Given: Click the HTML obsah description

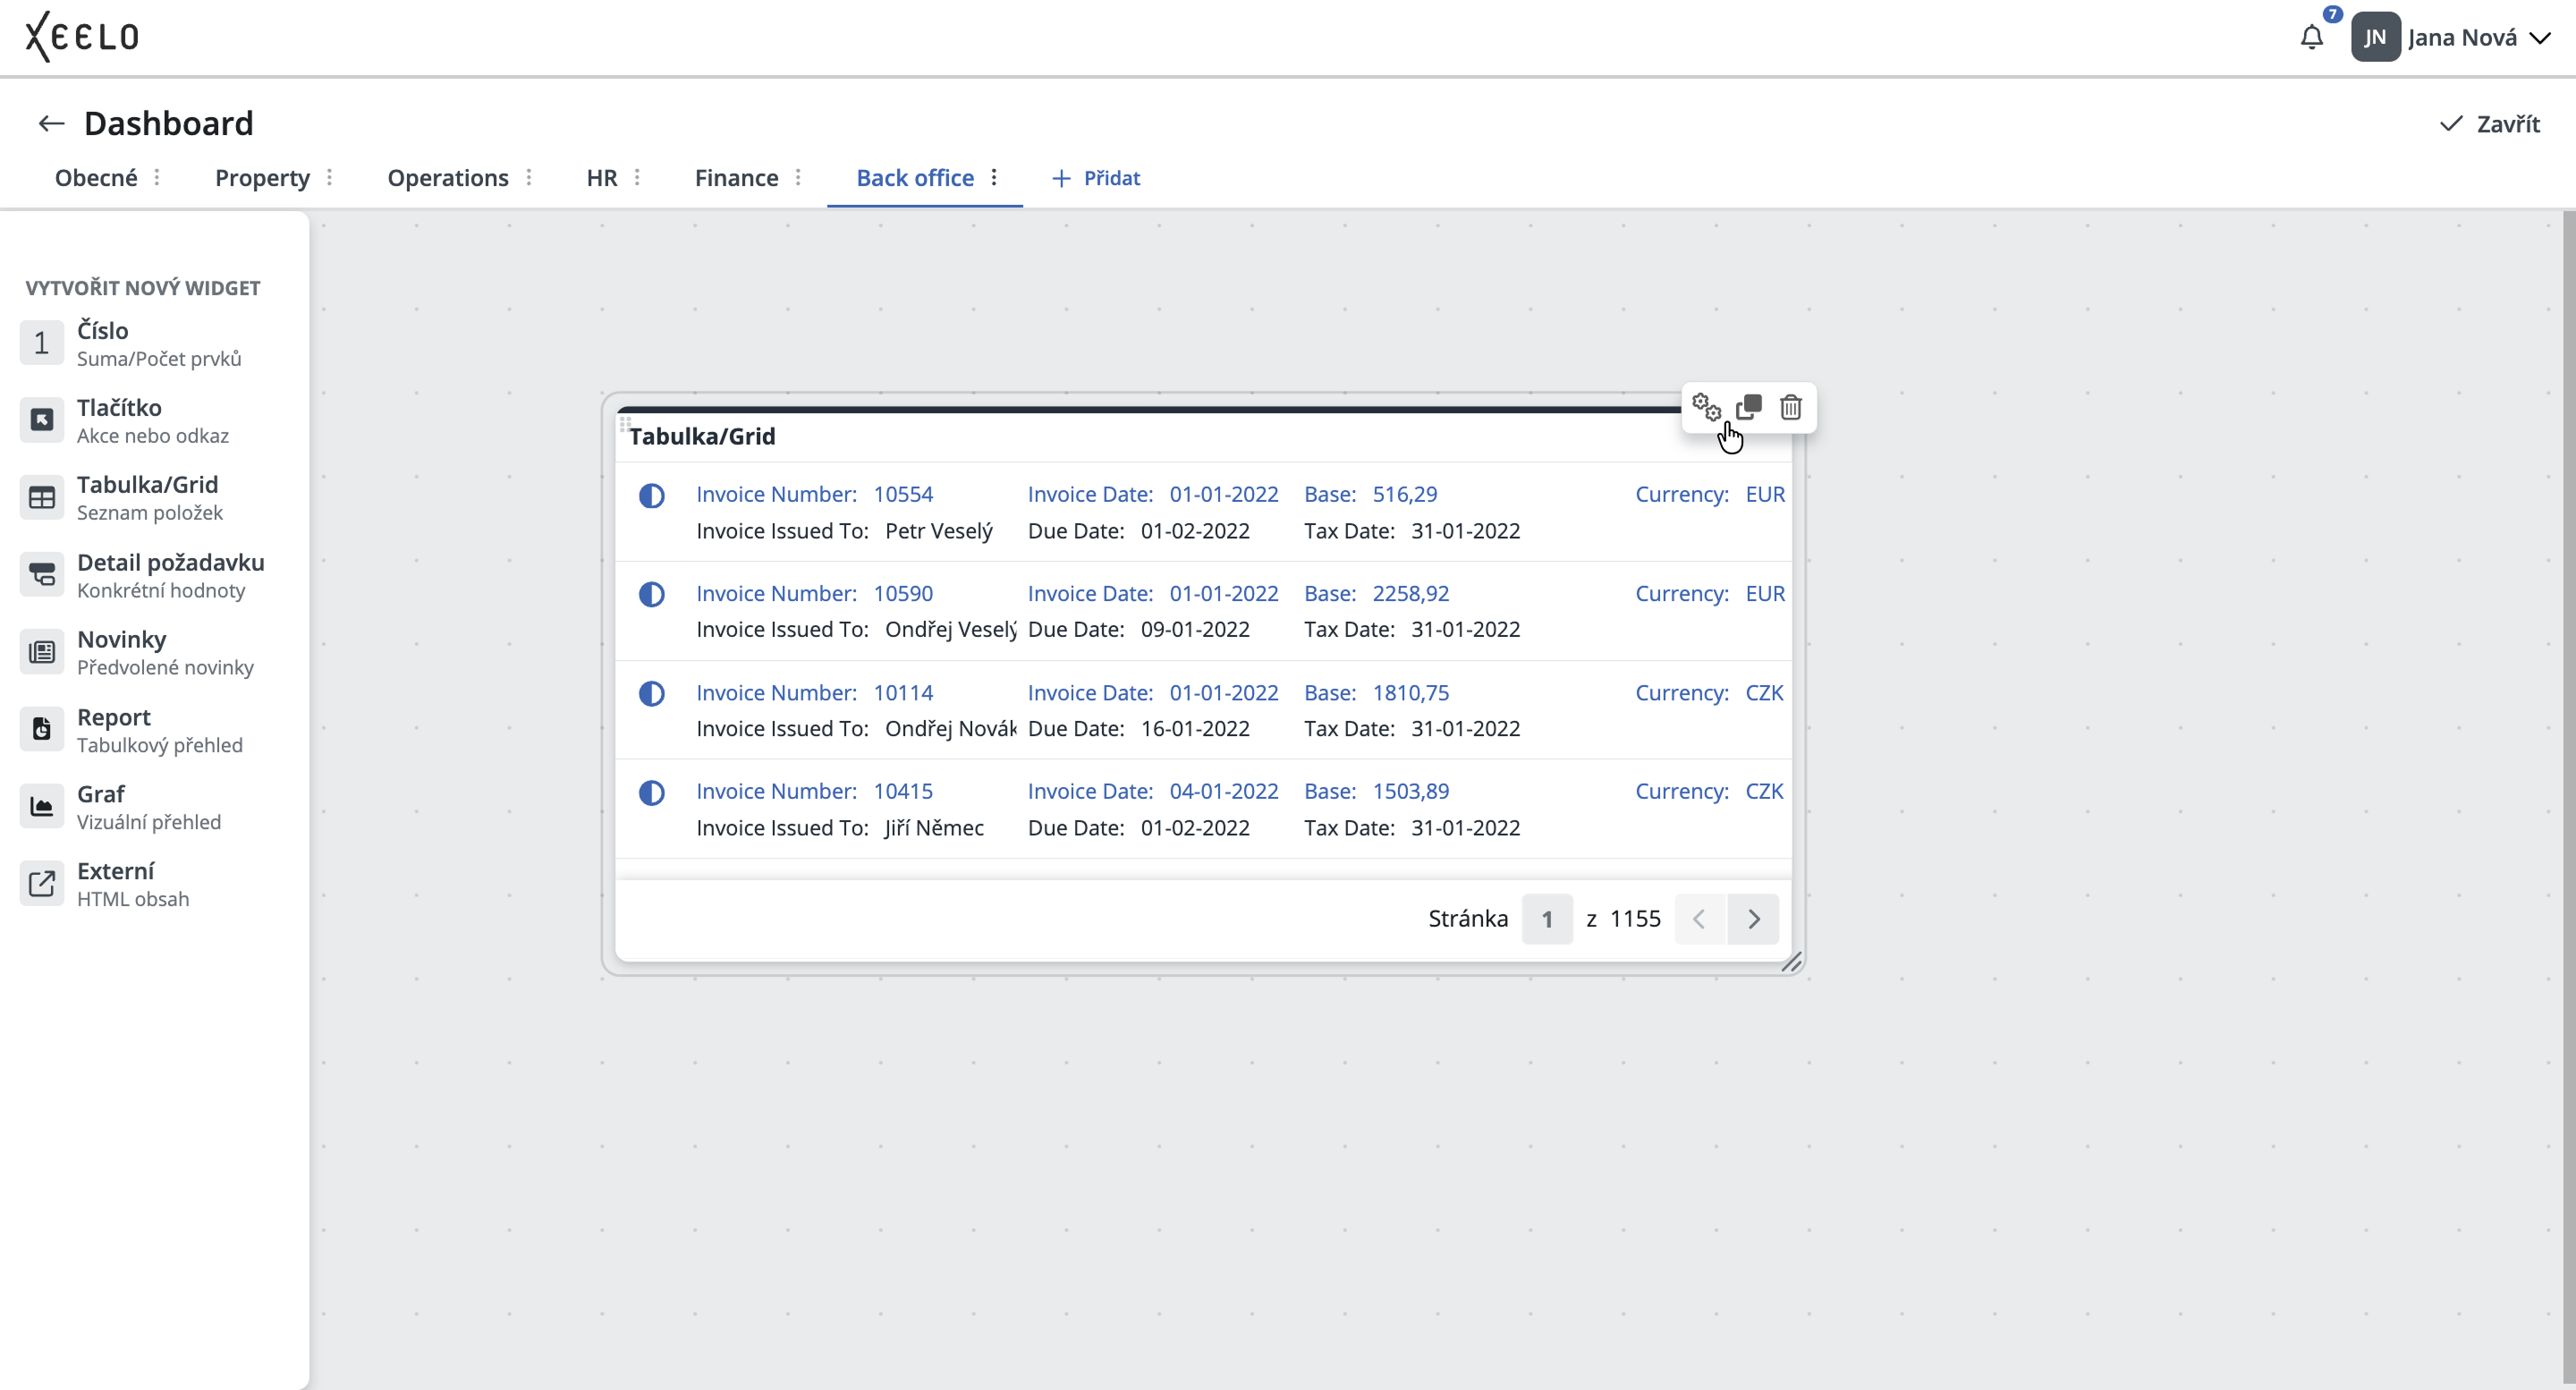Looking at the screenshot, I should 133,899.
